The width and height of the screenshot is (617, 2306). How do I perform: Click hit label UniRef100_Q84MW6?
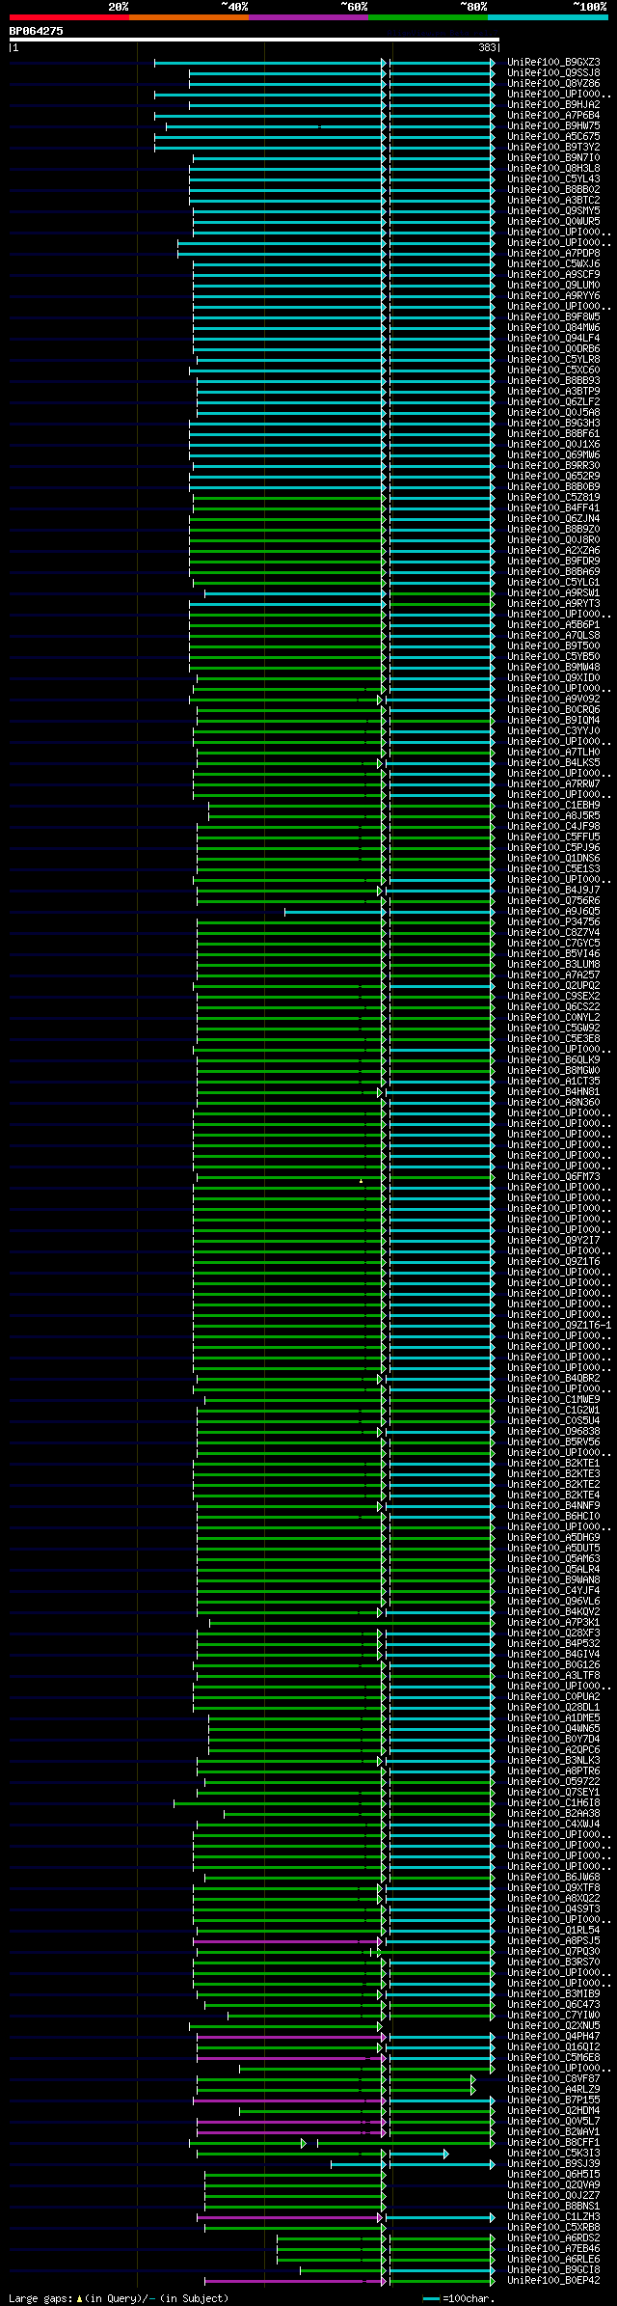tap(553, 328)
